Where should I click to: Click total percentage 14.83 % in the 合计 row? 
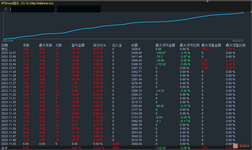click(x=99, y=148)
